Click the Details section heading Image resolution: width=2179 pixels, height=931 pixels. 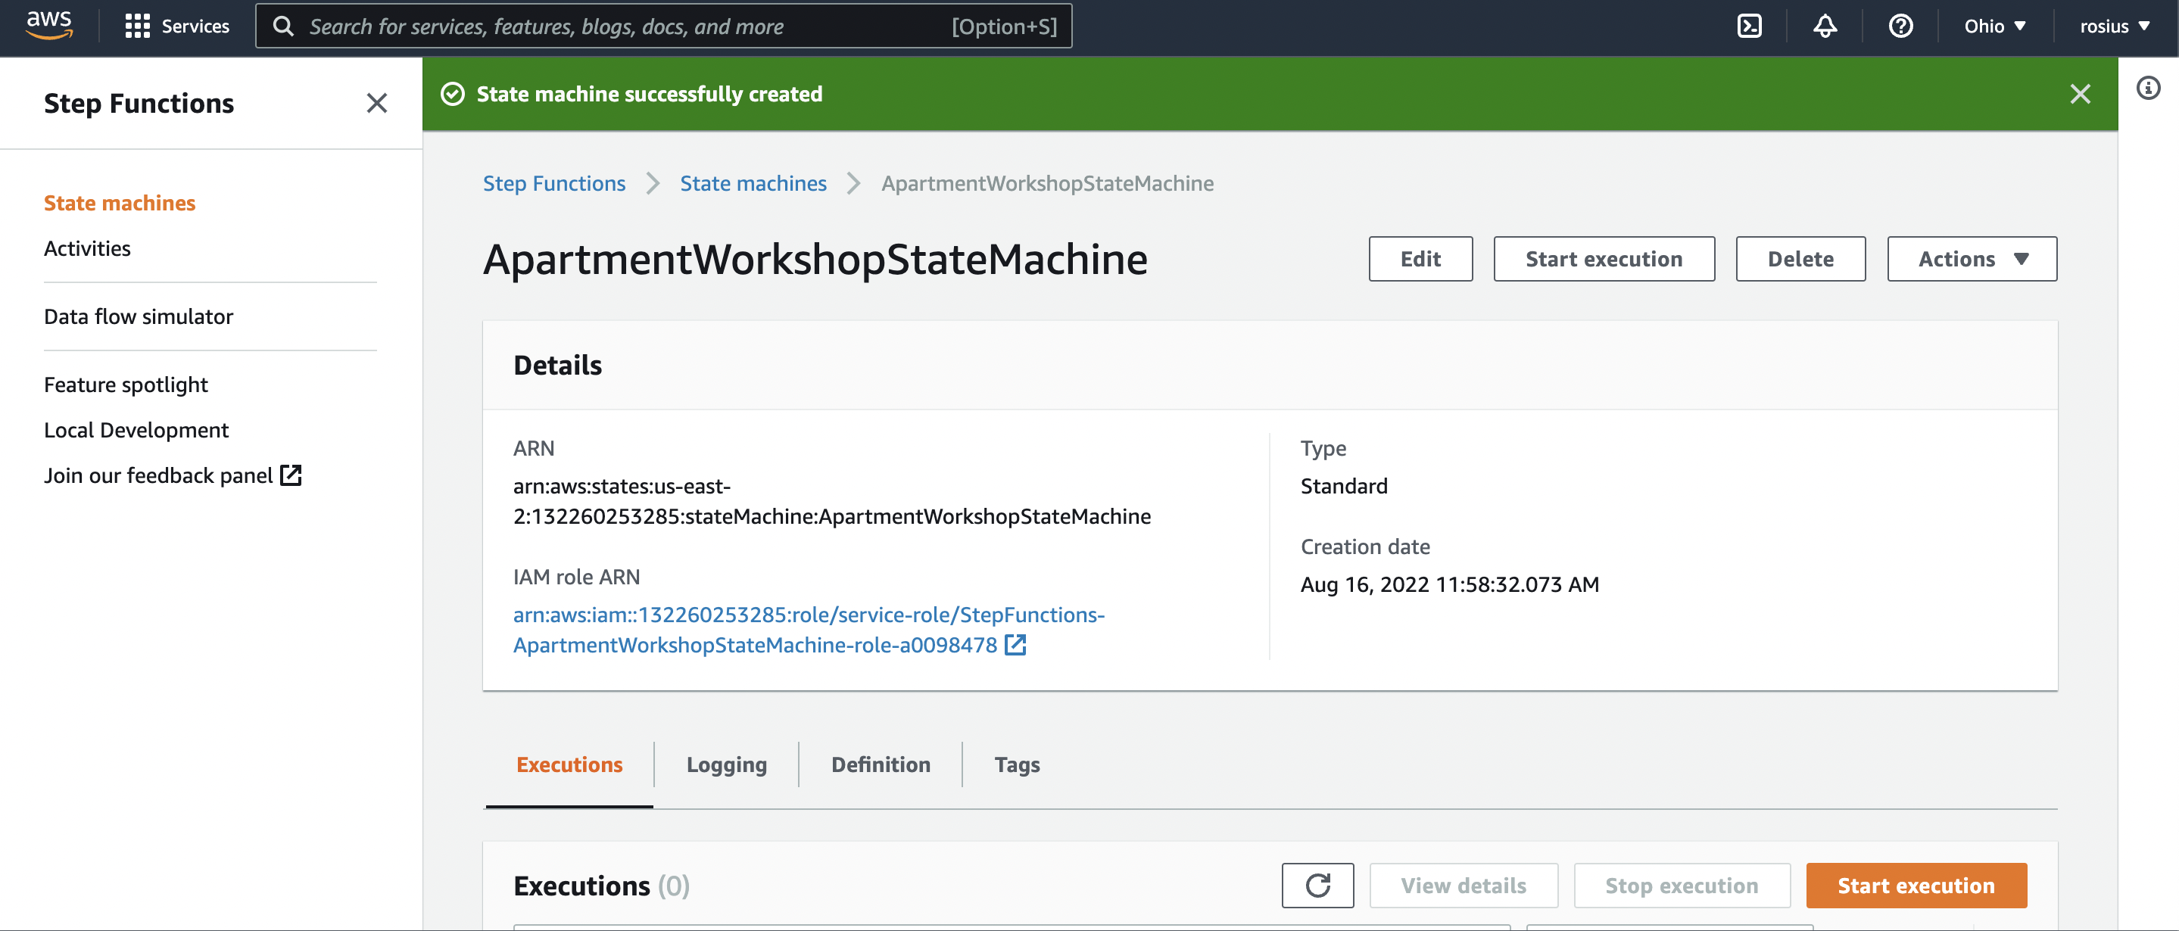pos(557,366)
